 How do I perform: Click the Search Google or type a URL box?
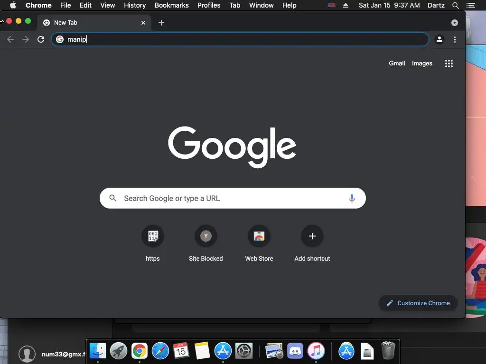233,198
